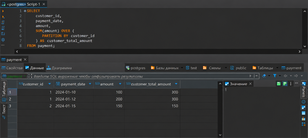
Task: Open the Данные tab
Action: point(35,68)
